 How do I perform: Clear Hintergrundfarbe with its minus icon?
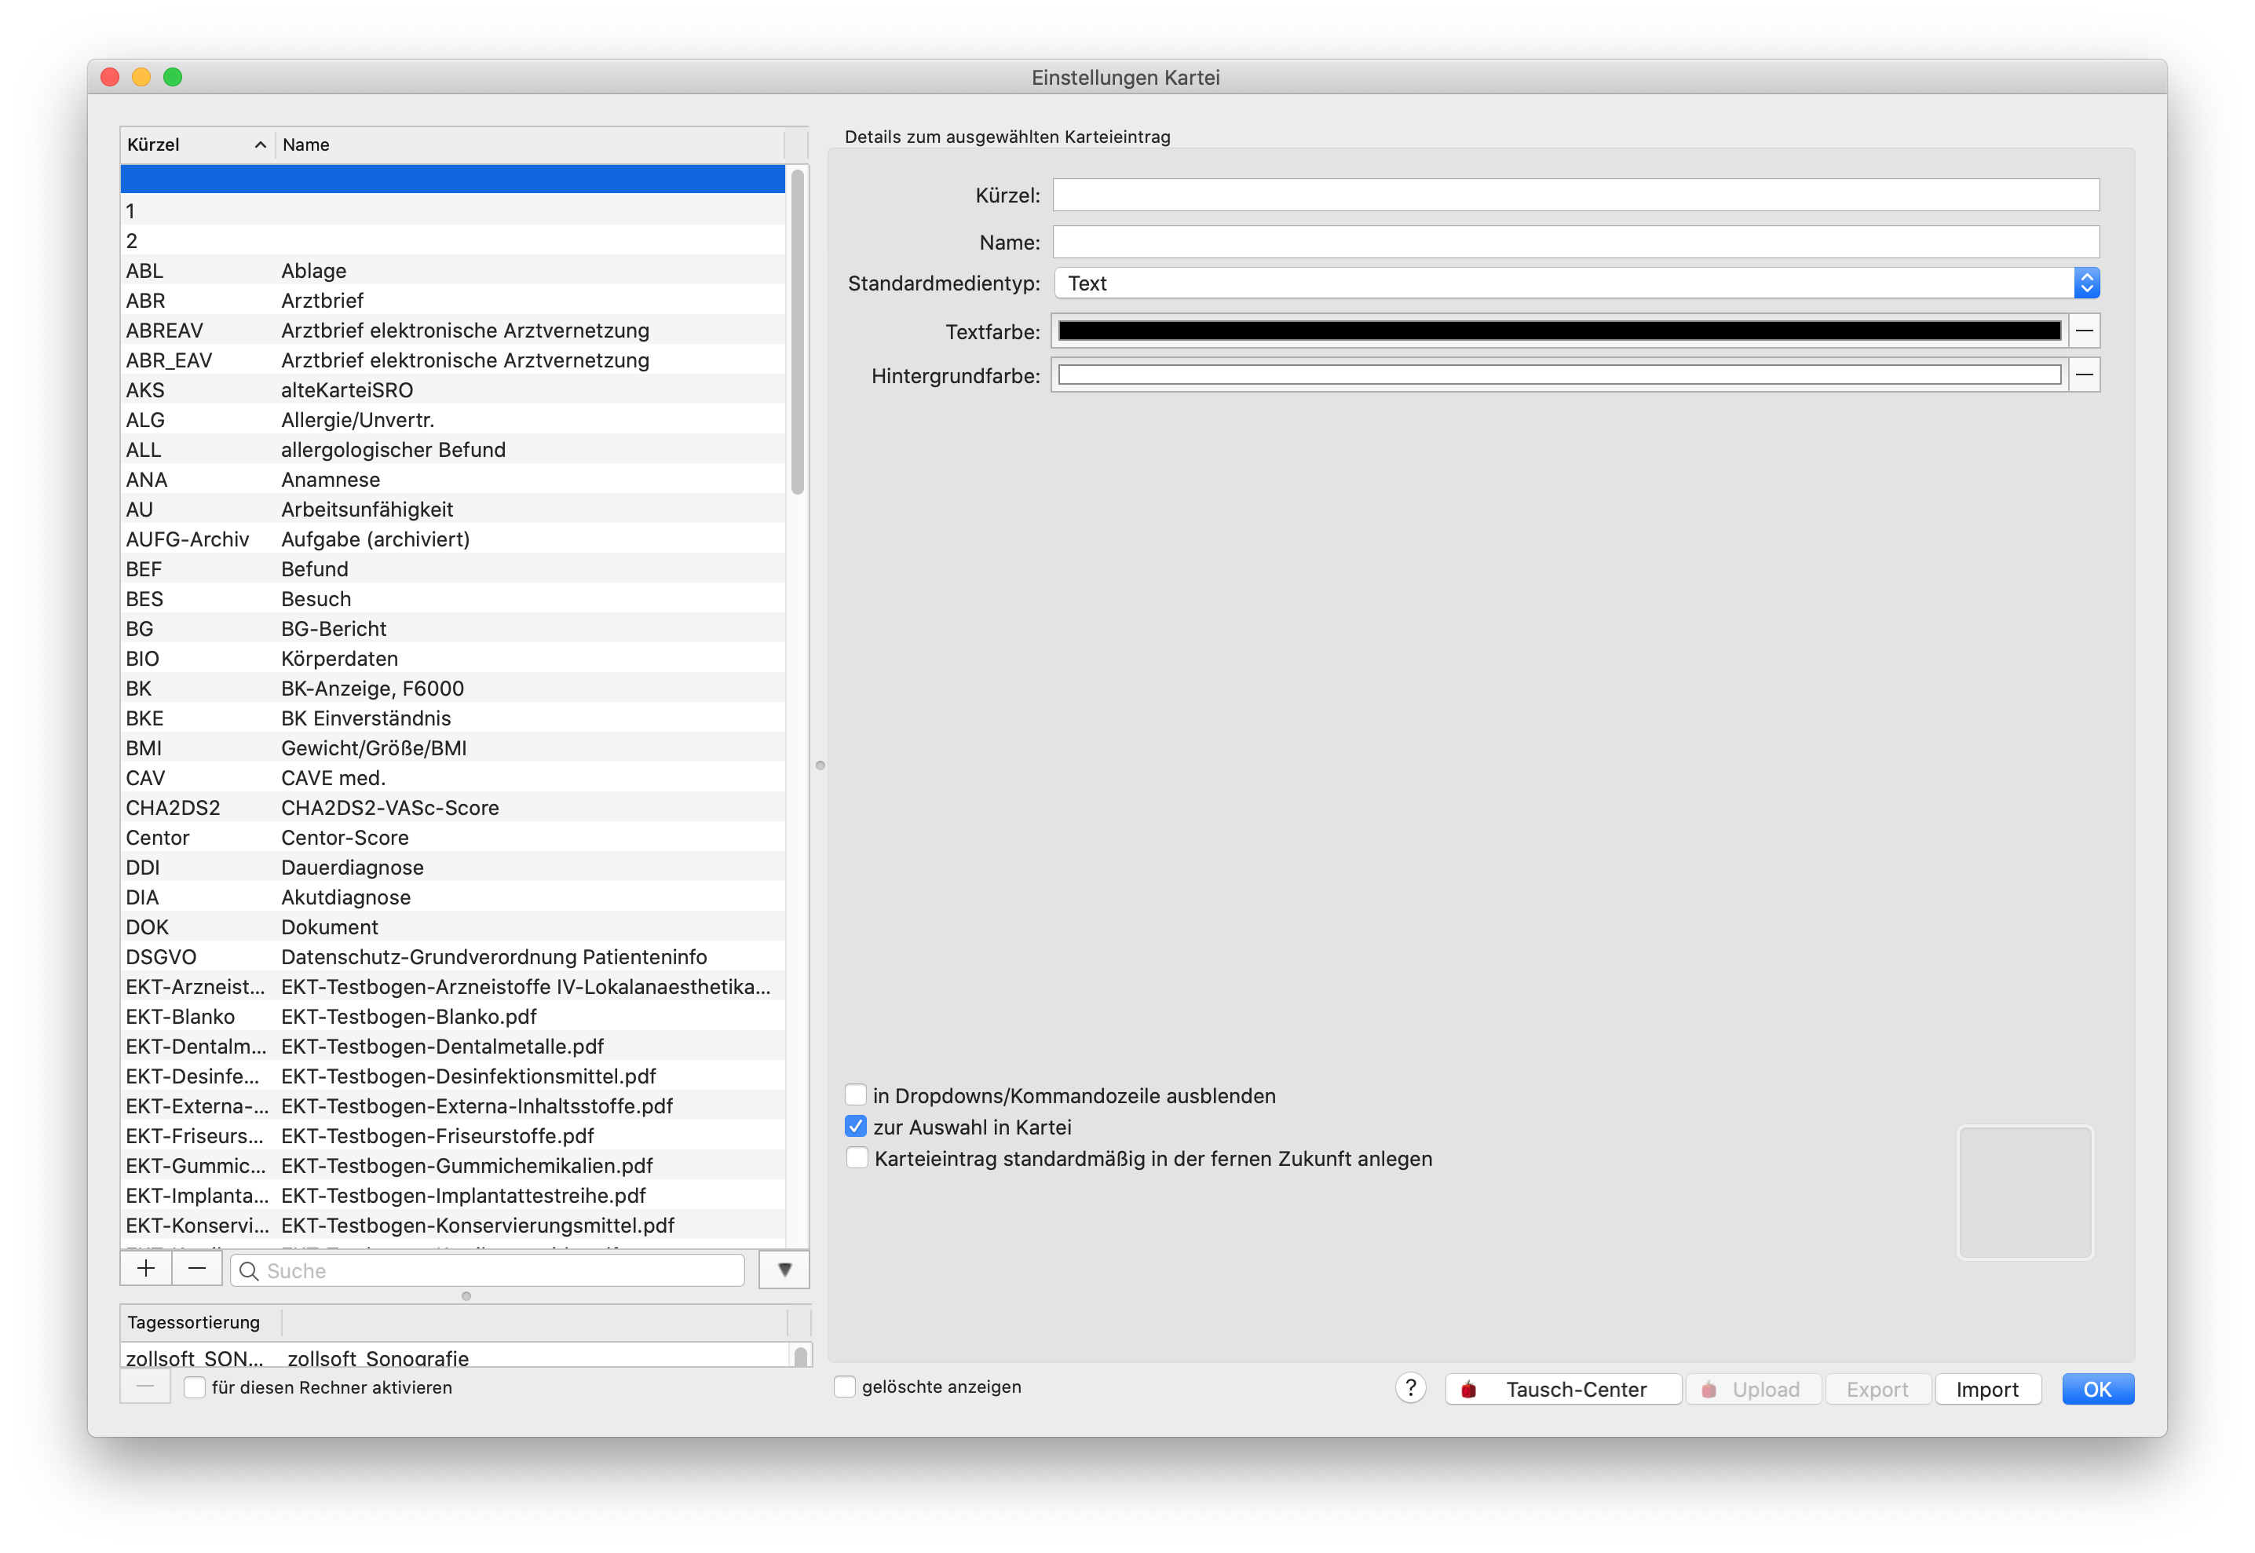tap(2084, 375)
